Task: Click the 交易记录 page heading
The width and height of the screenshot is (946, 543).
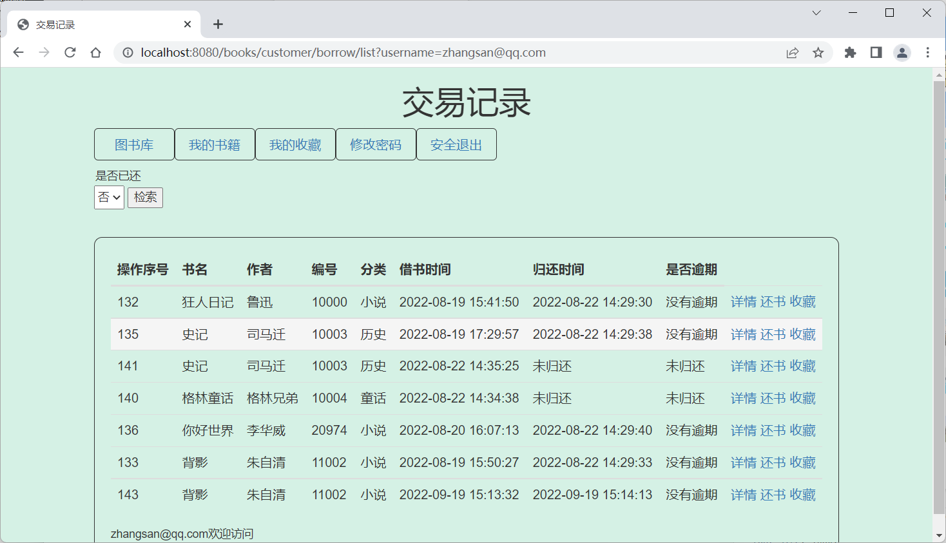Action: [x=467, y=102]
